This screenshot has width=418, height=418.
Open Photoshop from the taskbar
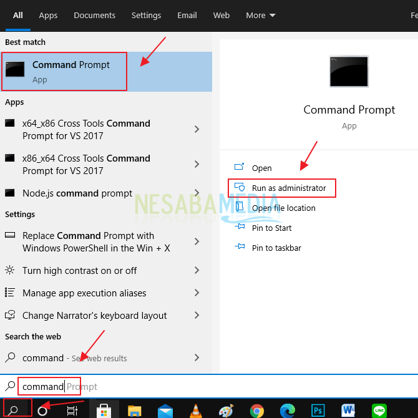(318, 411)
